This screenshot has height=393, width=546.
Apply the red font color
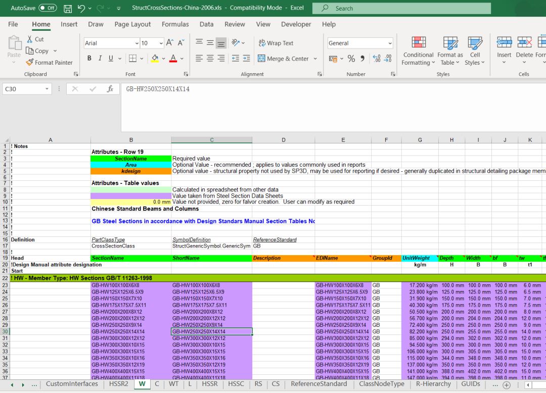click(173, 59)
